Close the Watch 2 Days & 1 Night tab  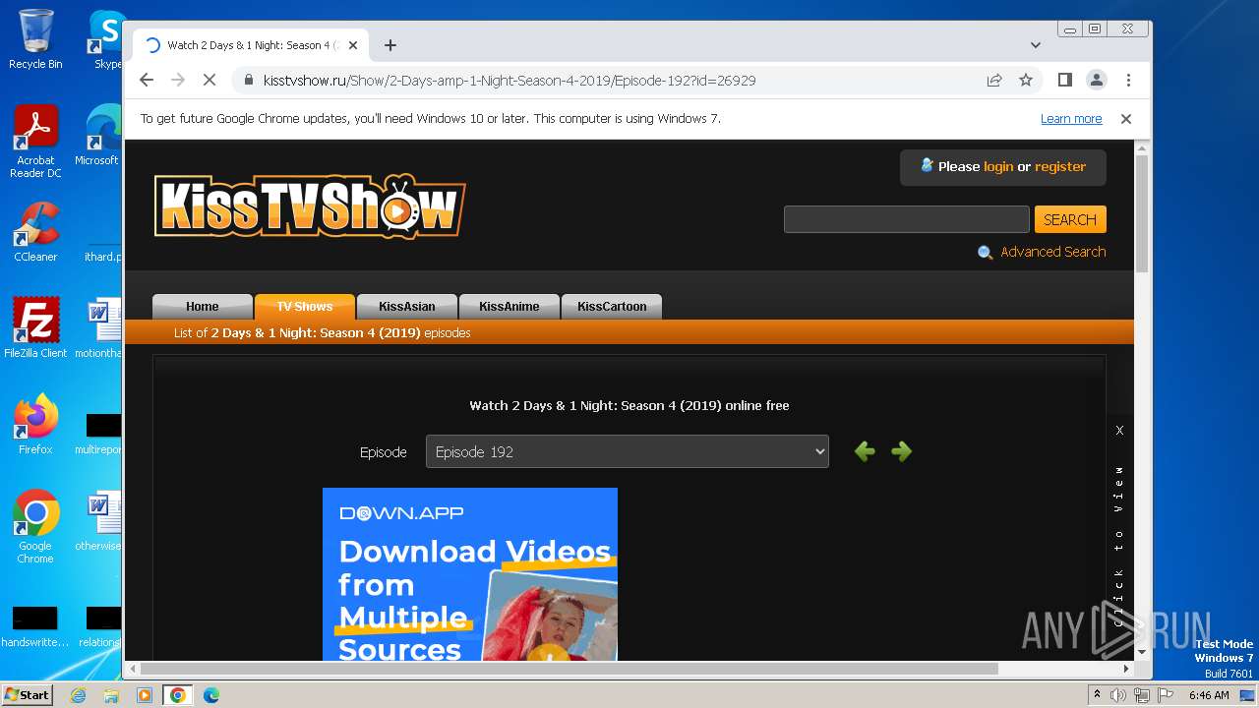click(x=353, y=45)
